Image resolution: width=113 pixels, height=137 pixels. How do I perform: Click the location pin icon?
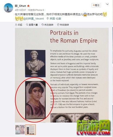(x=47, y=19)
